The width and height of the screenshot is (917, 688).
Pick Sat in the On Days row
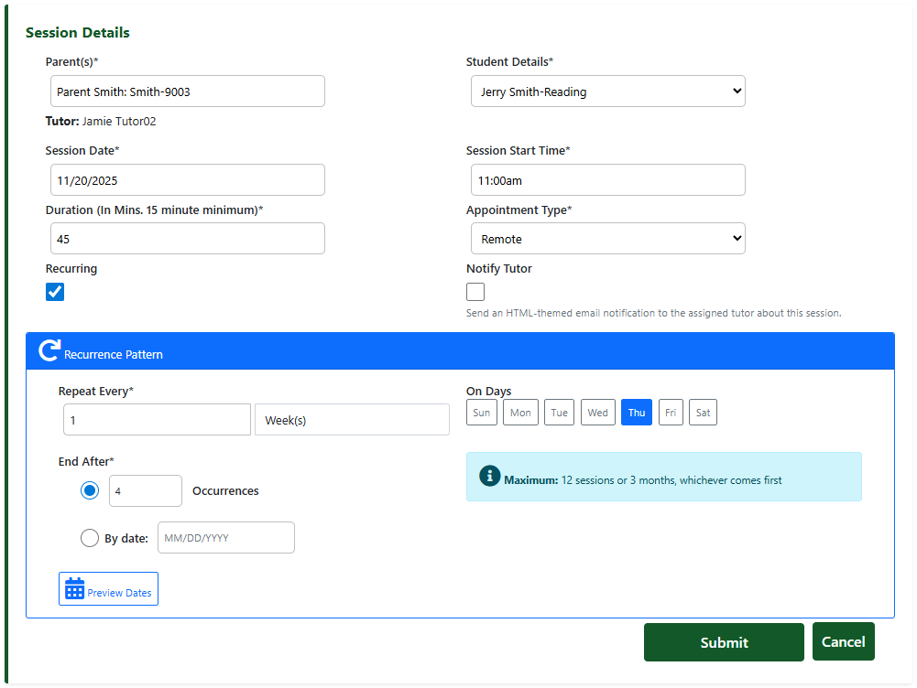[703, 413]
